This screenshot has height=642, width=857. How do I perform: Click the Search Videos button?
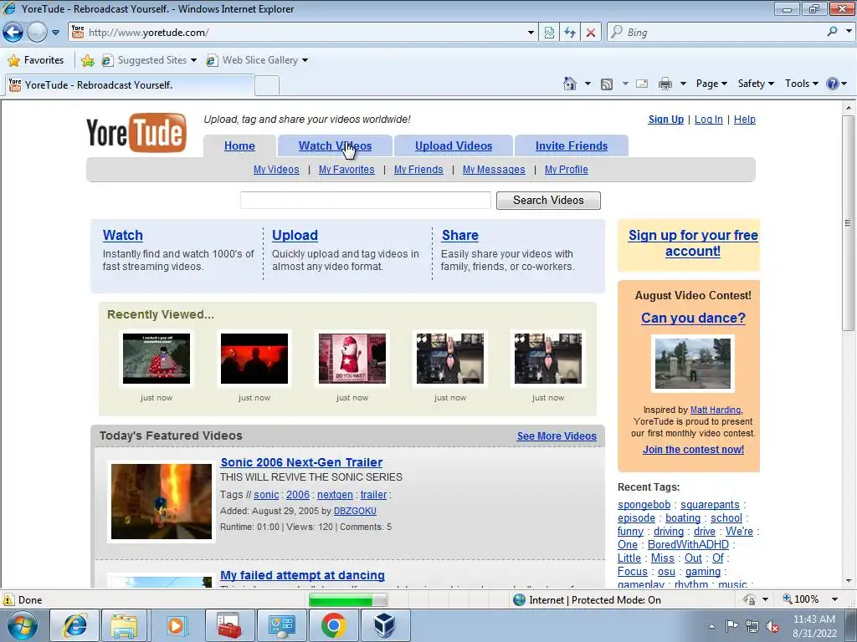(548, 201)
